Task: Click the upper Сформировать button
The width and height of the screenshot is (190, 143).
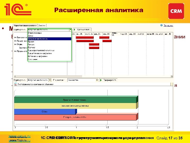Action: click(x=82, y=30)
